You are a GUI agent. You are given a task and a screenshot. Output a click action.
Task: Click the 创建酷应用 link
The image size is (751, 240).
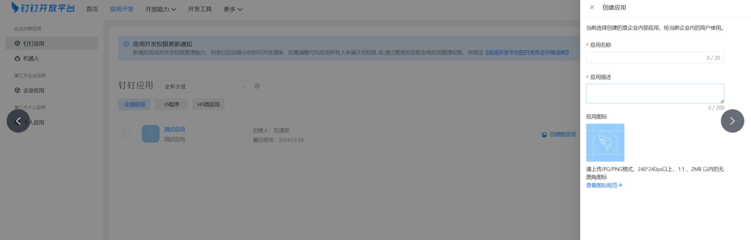pos(562,134)
